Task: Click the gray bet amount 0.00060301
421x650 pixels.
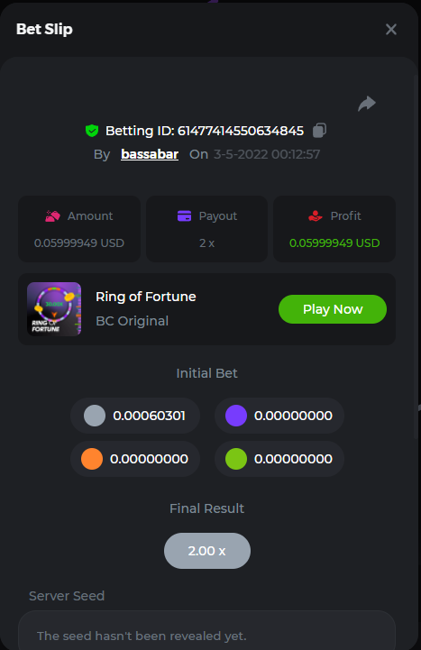Action: [x=149, y=416]
